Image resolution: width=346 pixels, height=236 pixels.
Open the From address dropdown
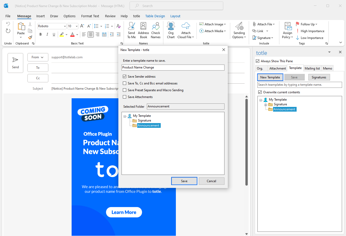pos(38,57)
